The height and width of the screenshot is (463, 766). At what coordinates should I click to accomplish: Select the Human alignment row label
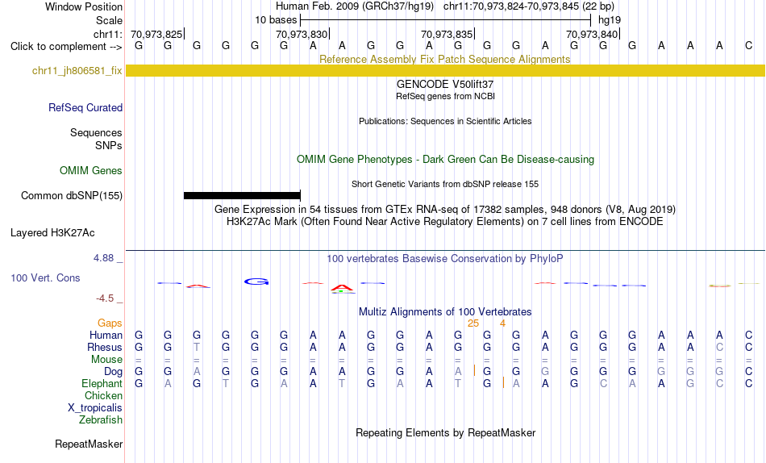click(x=106, y=336)
